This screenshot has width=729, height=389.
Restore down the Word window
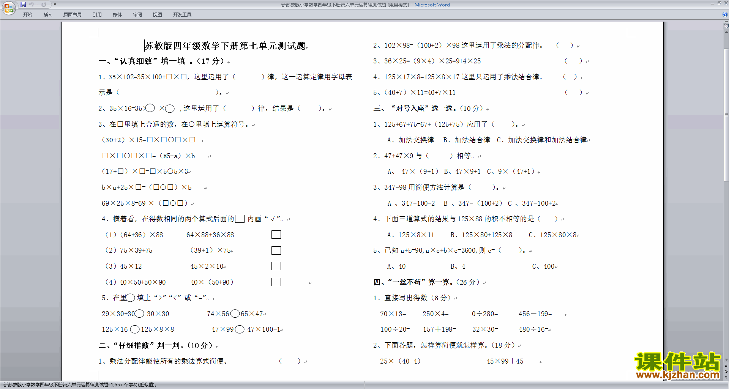tap(719, 3)
